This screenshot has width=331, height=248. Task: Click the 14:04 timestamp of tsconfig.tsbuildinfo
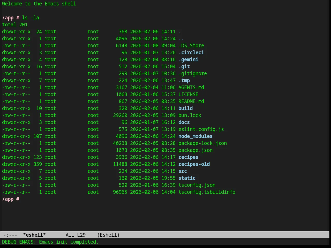(x=168, y=192)
